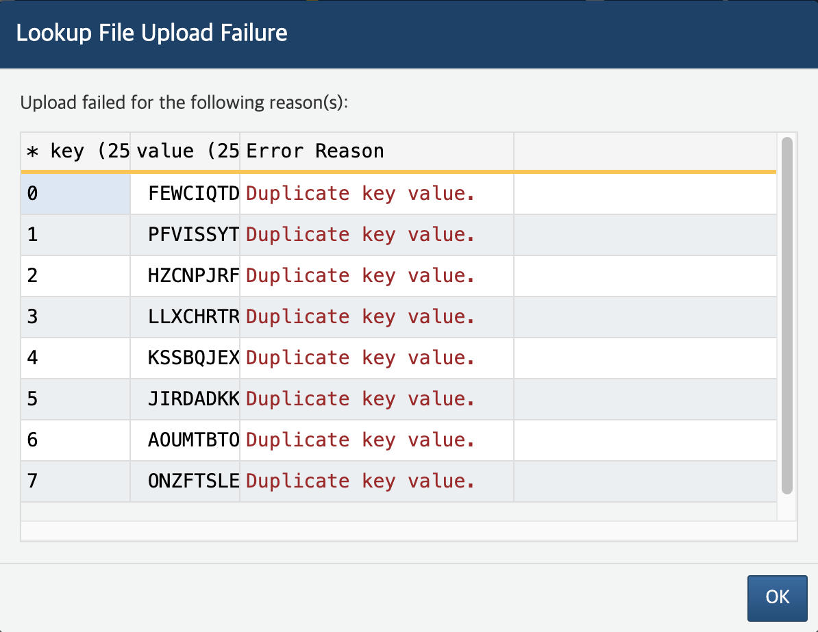Click the JIRDADKK value cell
Screen dimensions: 818x632
click(x=185, y=399)
